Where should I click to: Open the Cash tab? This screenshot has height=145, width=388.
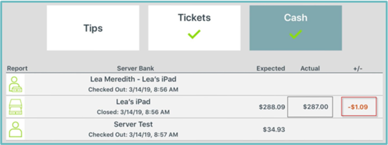(296, 28)
